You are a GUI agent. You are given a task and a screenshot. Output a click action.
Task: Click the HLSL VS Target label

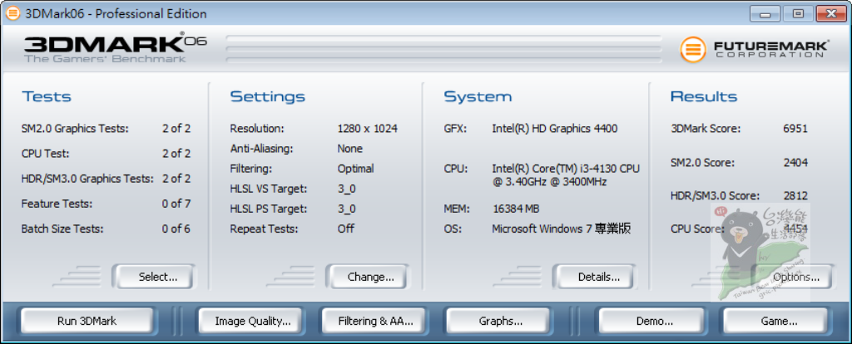coord(269,189)
